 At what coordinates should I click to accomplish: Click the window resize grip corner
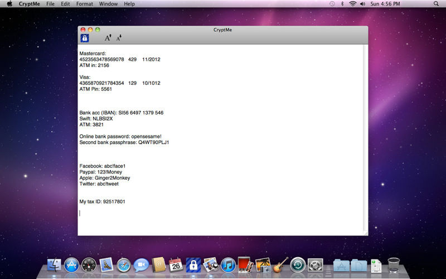coord(366,233)
